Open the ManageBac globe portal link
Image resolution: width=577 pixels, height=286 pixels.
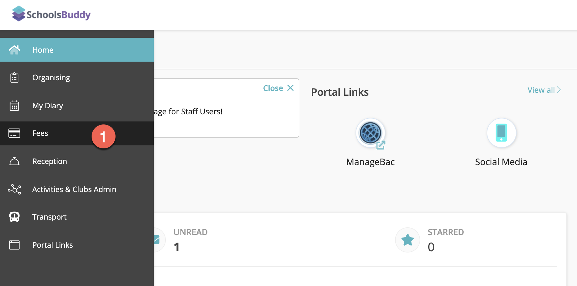[x=371, y=133]
